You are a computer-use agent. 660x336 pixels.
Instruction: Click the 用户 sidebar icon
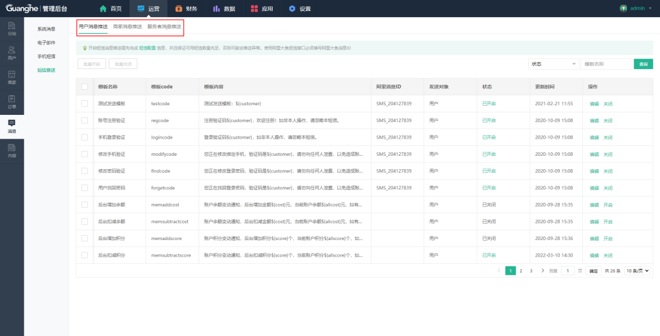click(x=12, y=50)
